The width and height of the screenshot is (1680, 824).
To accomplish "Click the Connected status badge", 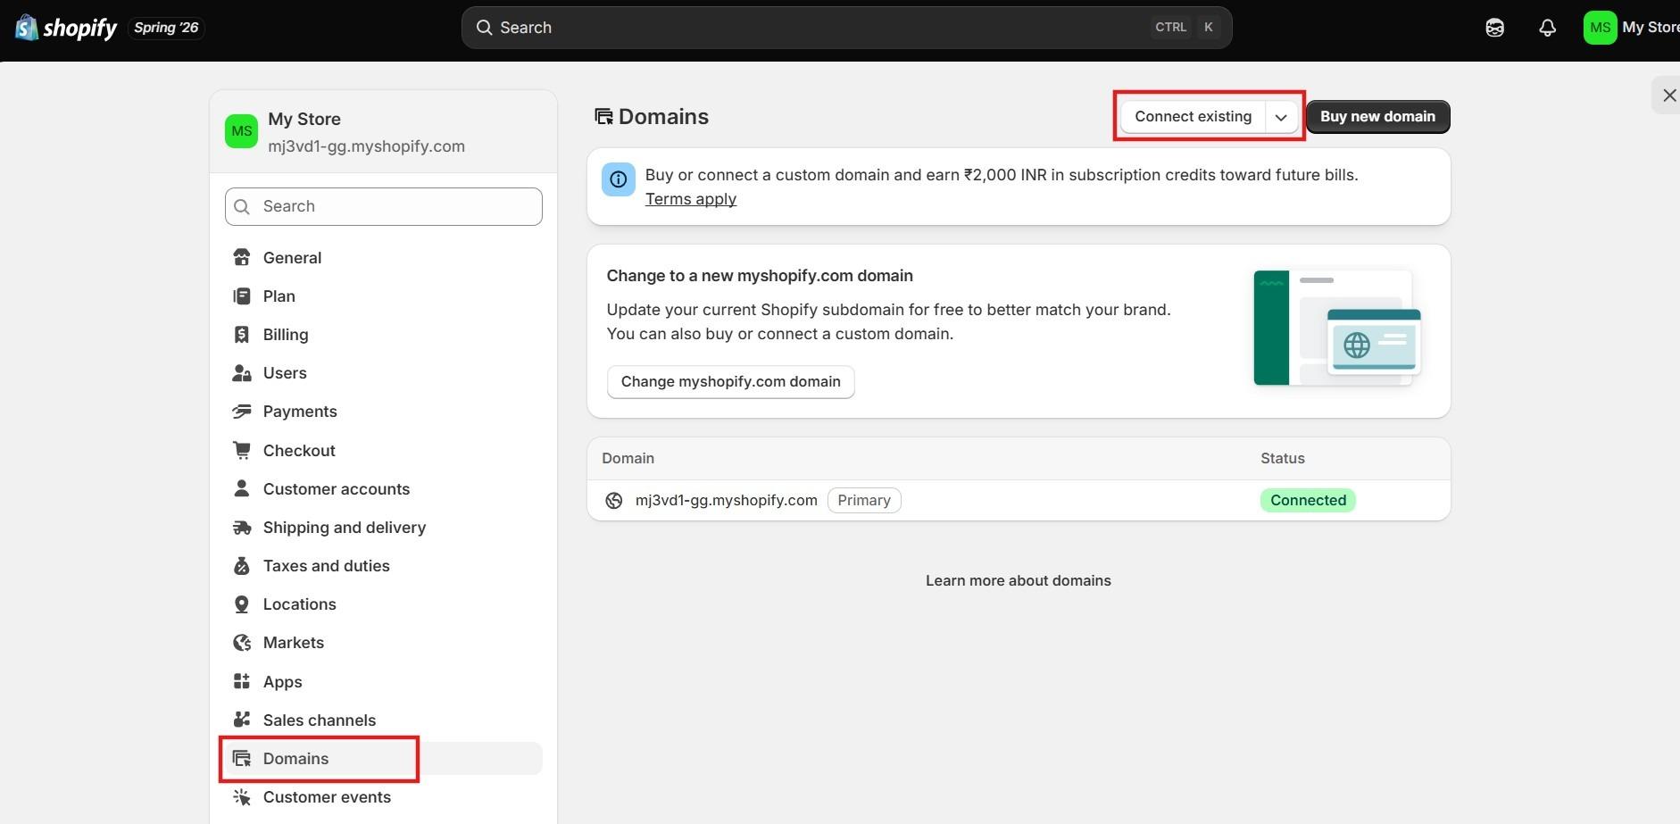I will 1308,500.
